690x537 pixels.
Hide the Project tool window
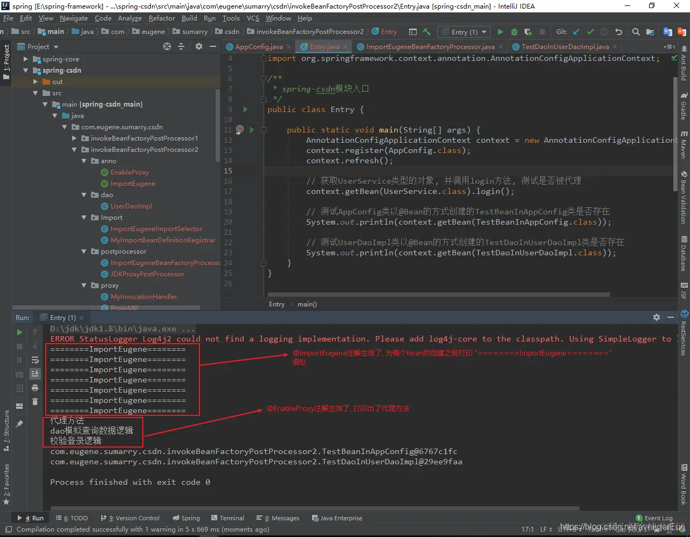point(213,47)
